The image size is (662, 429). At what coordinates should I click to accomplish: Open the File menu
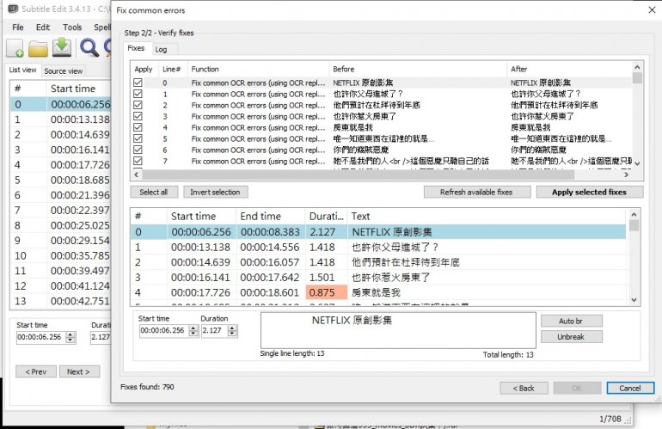pyautogui.click(x=18, y=27)
